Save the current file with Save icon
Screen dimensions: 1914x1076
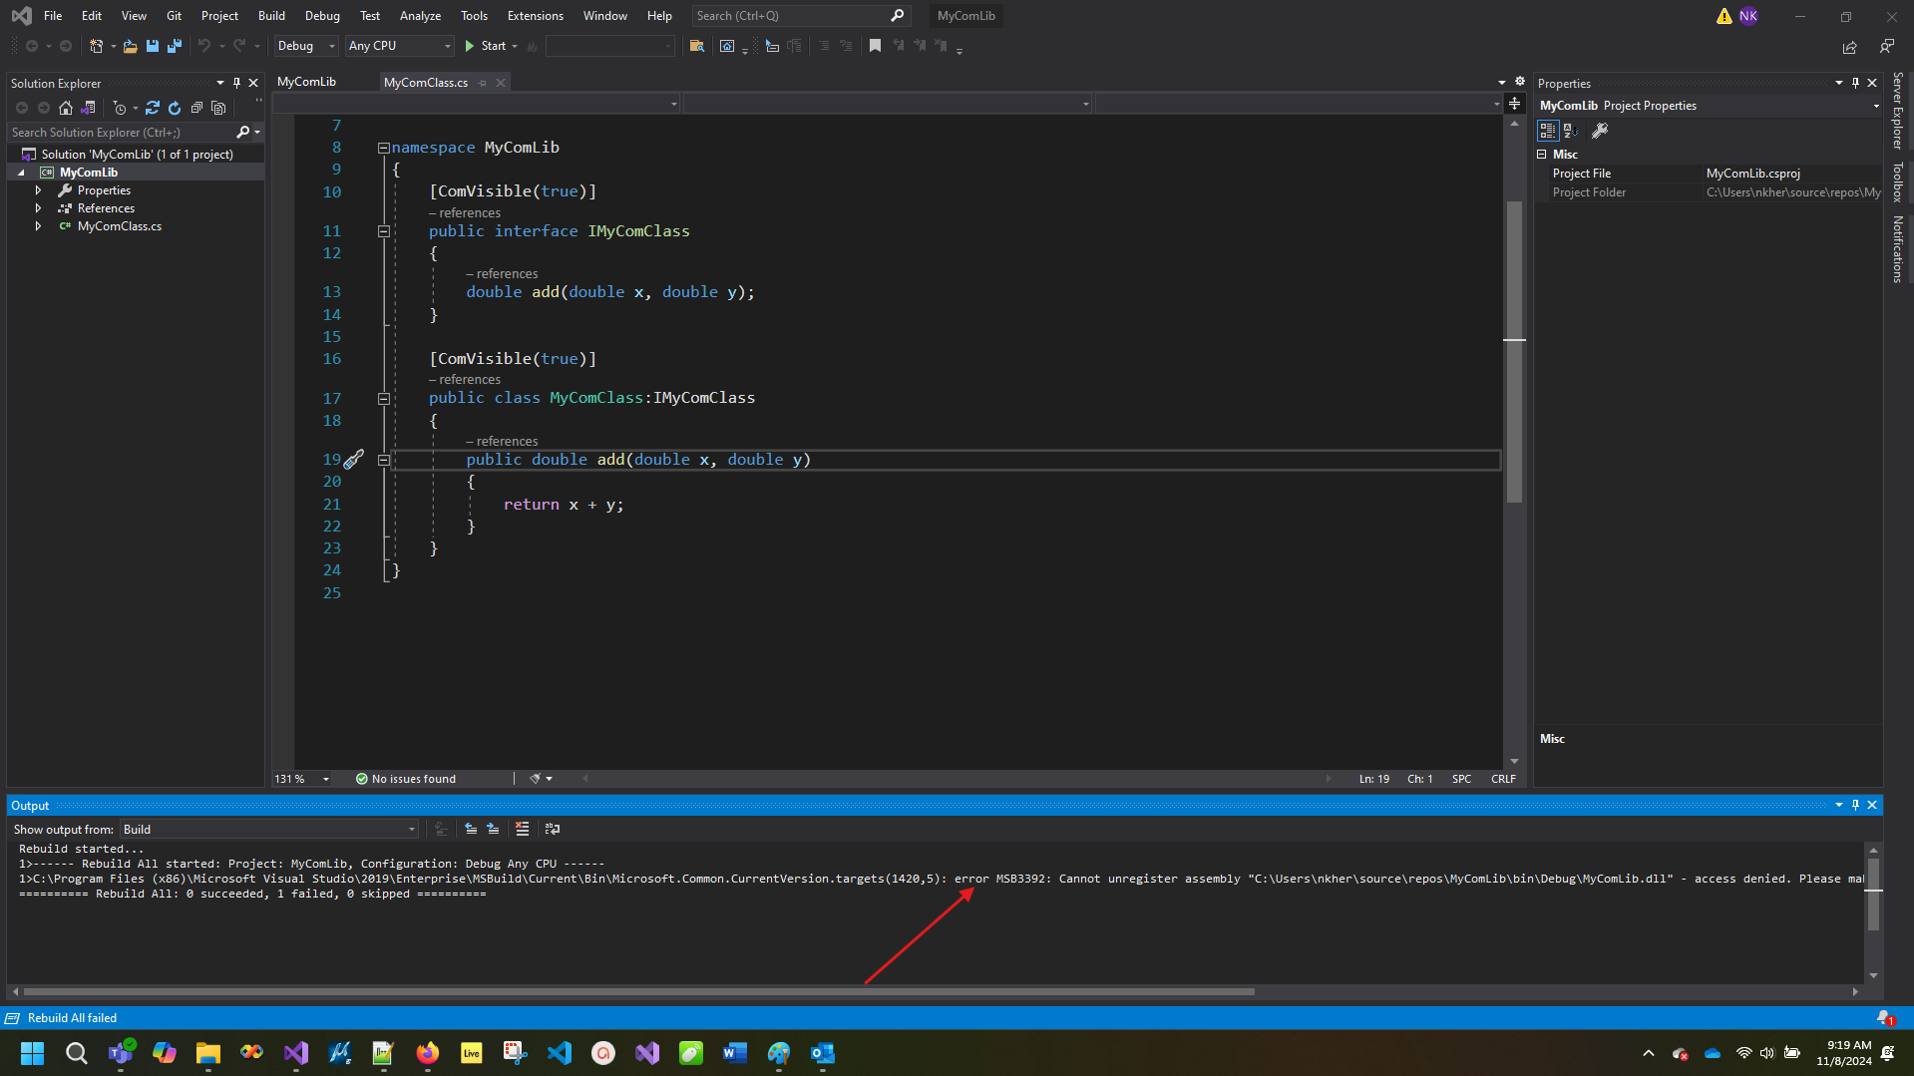tap(152, 46)
